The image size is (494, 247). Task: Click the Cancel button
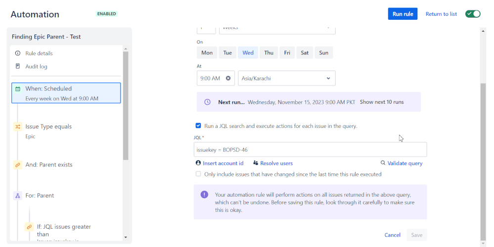(x=393, y=235)
